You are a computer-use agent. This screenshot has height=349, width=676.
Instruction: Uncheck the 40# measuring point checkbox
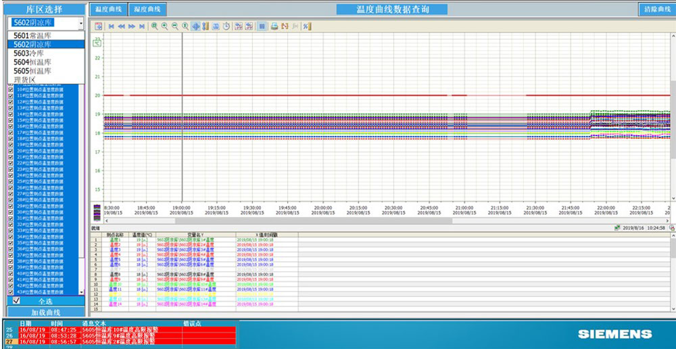click(11, 273)
